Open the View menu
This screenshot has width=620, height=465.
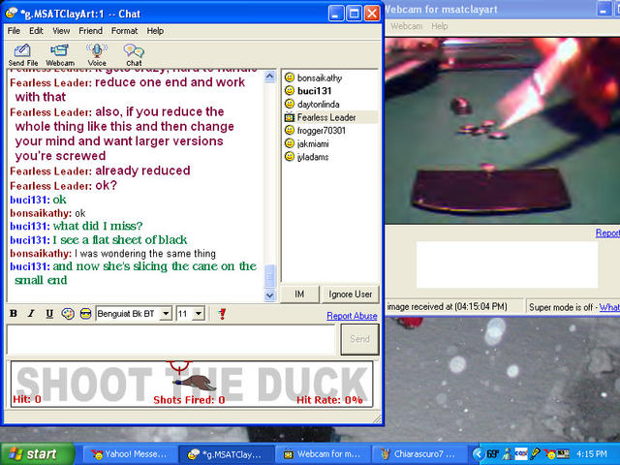click(x=61, y=31)
